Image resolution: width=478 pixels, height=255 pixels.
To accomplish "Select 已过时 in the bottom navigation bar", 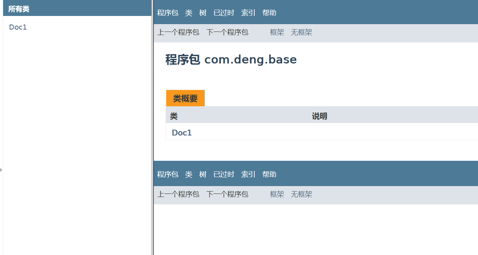I will tap(224, 174).
